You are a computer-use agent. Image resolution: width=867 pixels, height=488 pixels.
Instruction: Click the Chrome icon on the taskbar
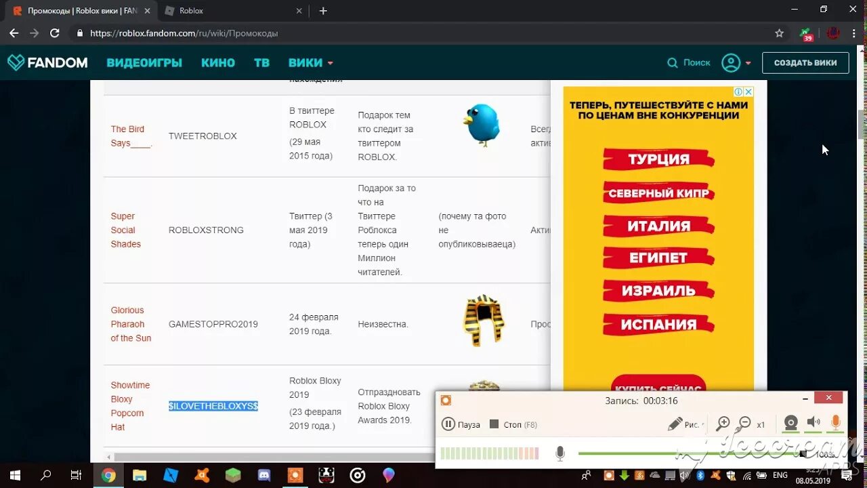click(108, 475)
